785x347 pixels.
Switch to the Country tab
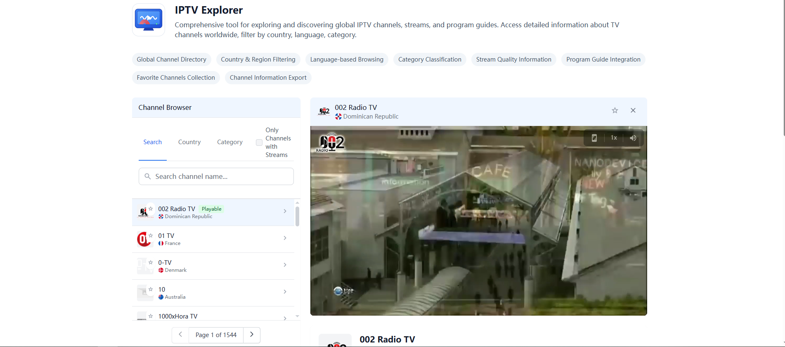pos(189,142)
